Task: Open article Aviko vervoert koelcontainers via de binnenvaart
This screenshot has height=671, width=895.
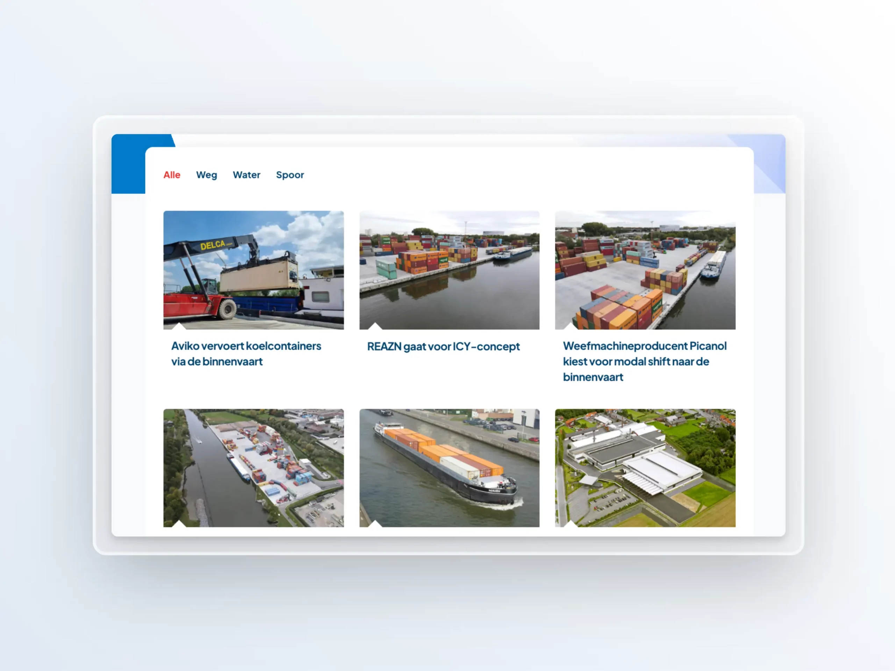Action: pos(246,354)
